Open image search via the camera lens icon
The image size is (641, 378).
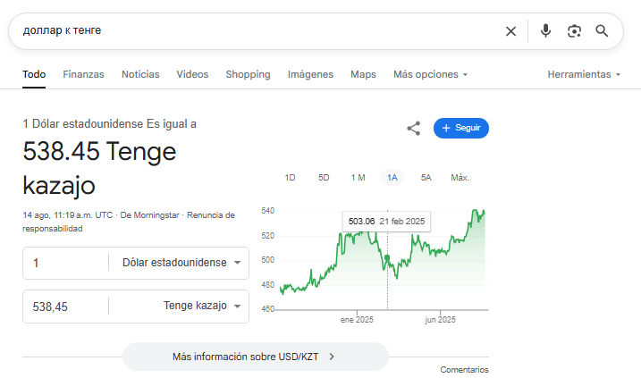[574, 31]
